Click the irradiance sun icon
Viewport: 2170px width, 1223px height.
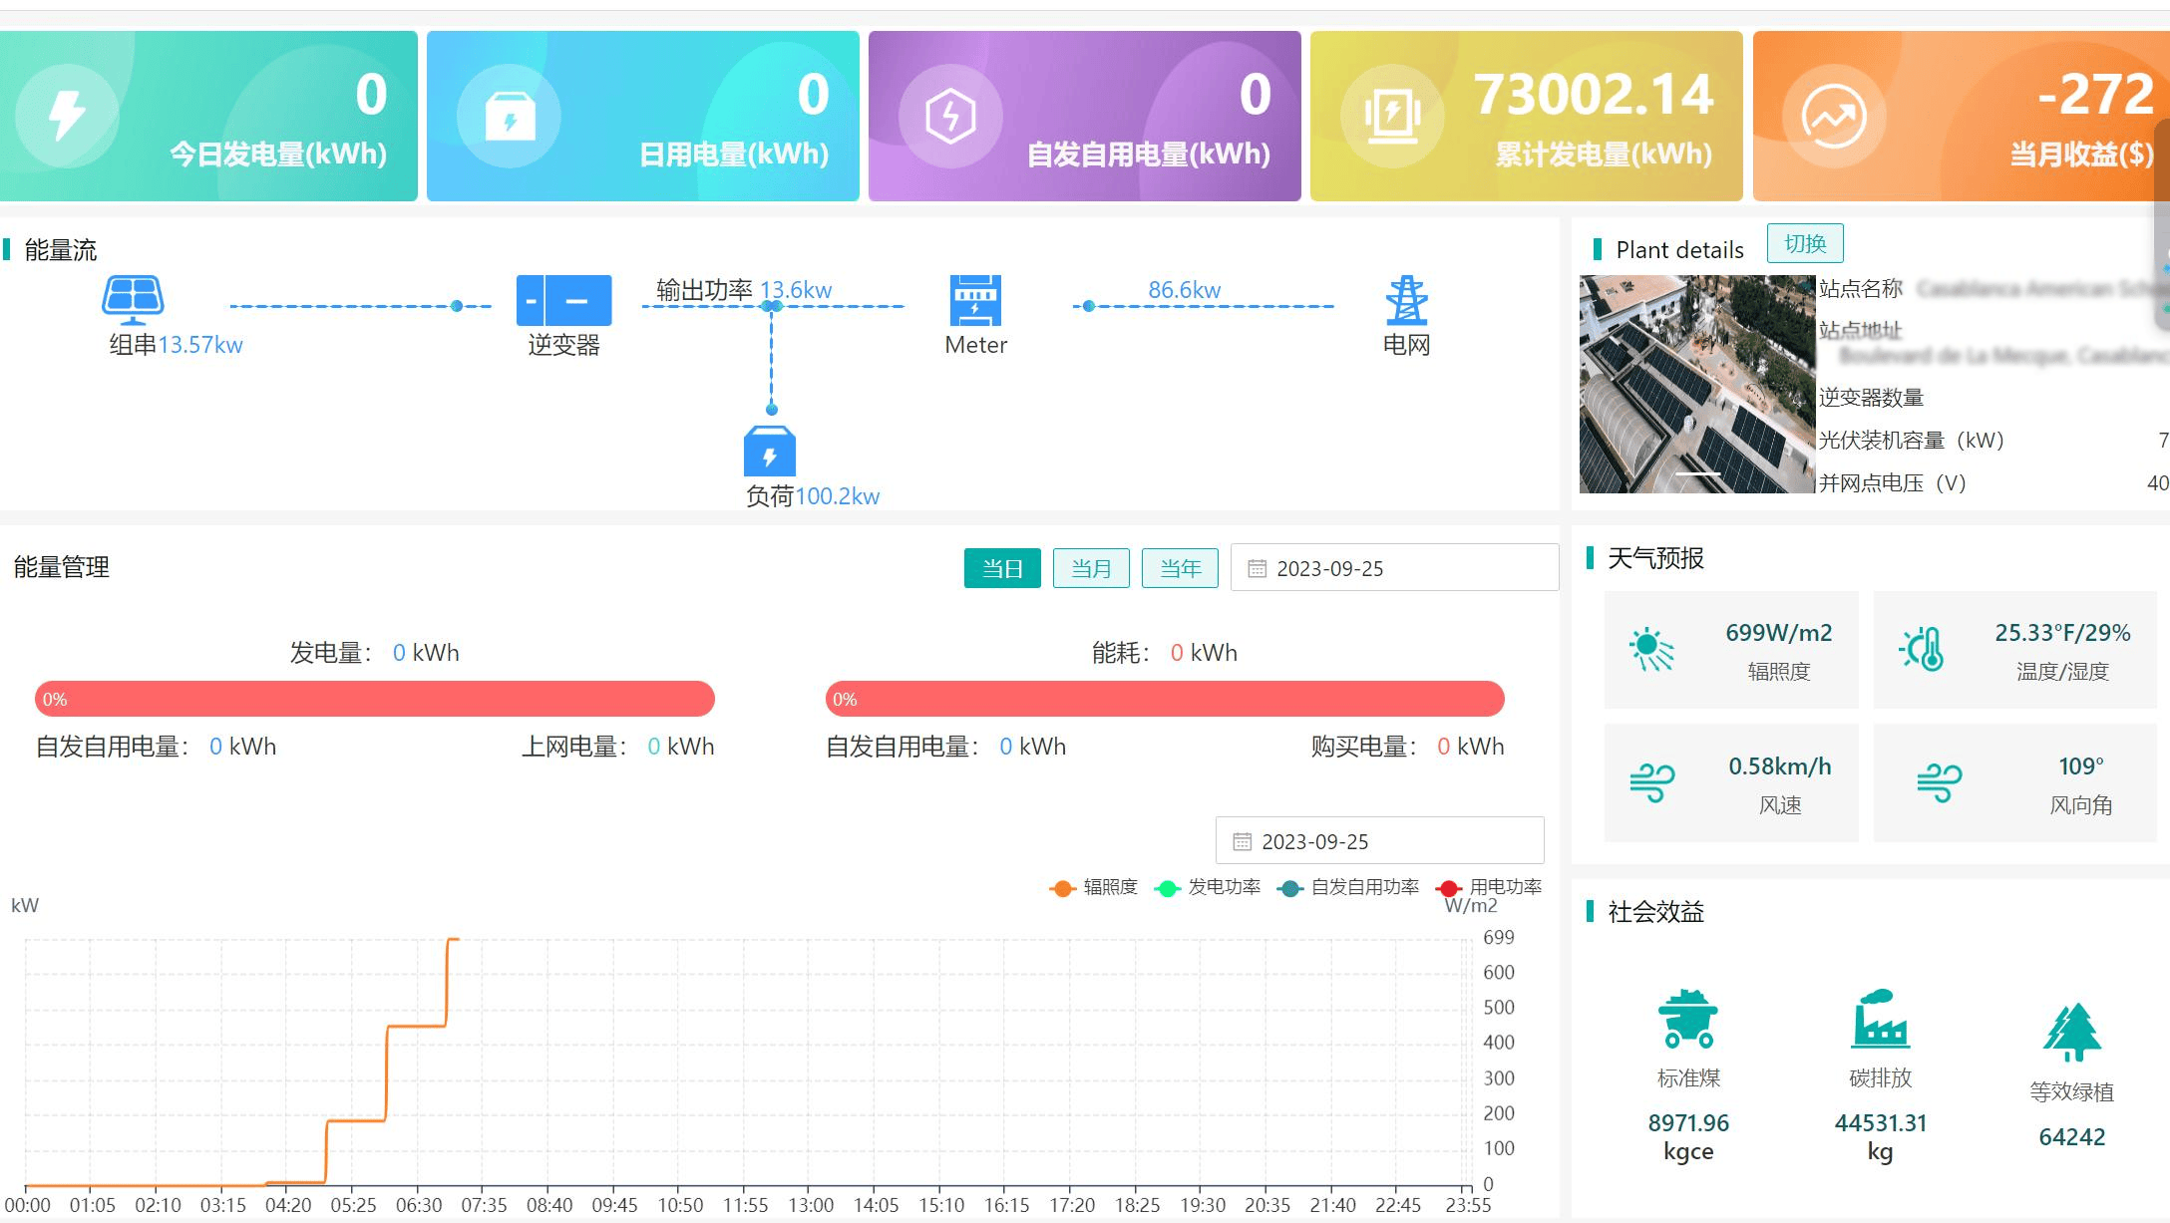(1650, 649)
